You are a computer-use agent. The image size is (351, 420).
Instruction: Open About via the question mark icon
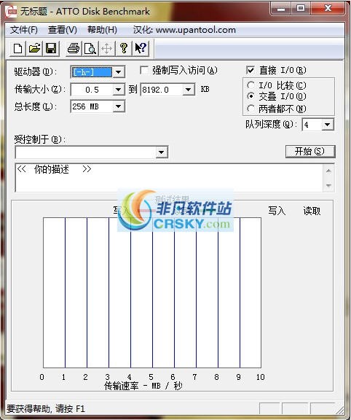coord(123,48)
